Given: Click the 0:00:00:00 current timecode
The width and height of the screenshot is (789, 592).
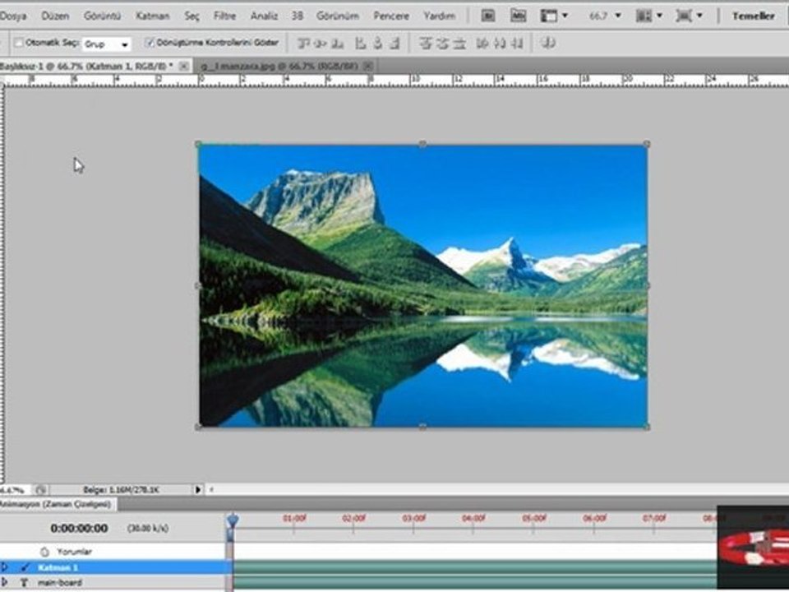Looking at the screenshot, I should (79, 528).
